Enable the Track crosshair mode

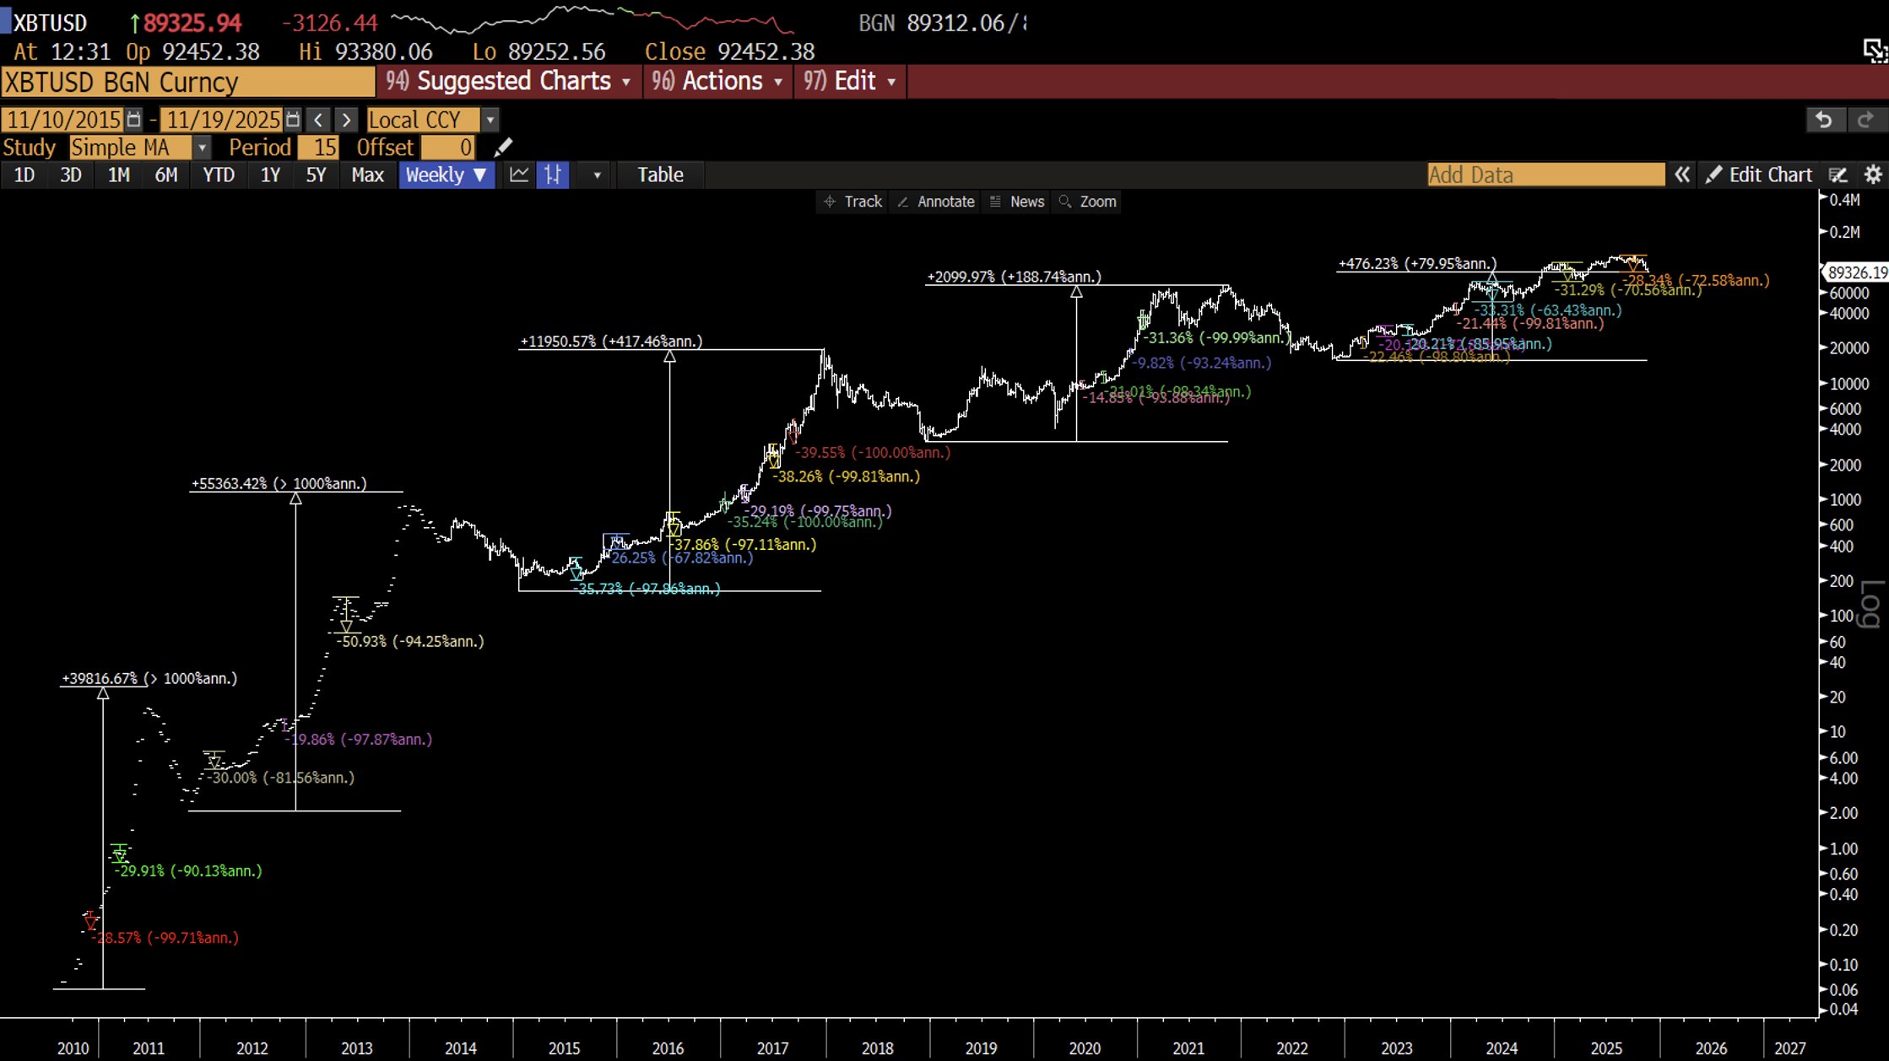point(852,202)
